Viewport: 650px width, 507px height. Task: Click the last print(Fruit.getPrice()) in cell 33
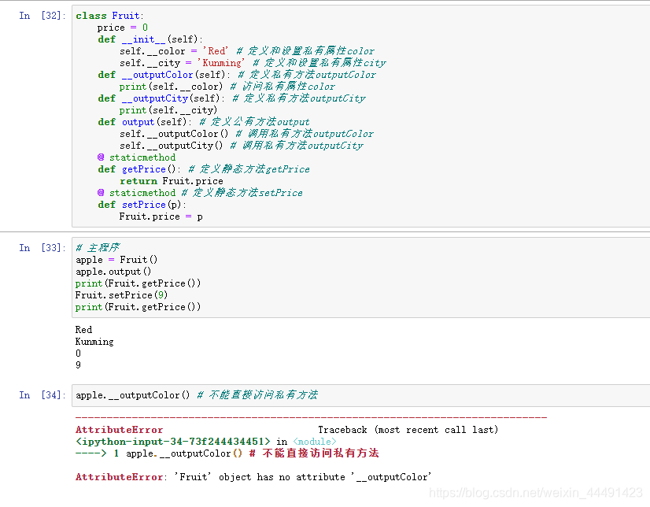click(x=138, y=307)
